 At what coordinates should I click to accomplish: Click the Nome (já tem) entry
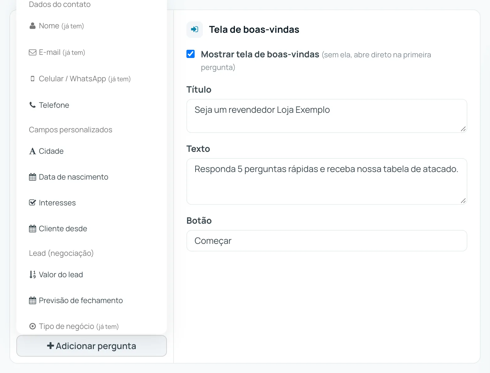pyautogui.click(x=92, y=26)
